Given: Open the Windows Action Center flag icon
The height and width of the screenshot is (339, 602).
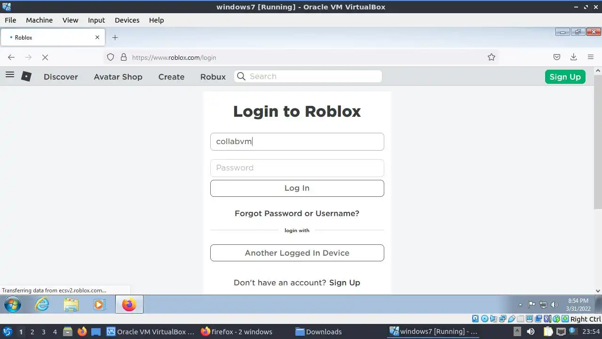Looking at the screenshot, I should click(531, 304).
